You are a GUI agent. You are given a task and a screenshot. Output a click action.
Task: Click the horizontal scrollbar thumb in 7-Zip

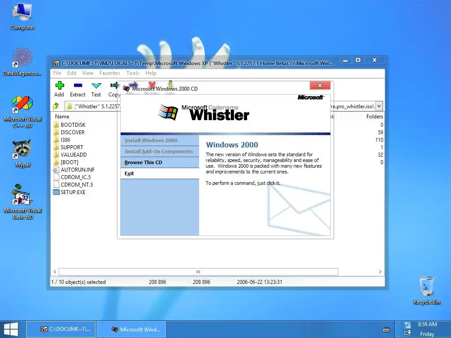coord(198,272)
